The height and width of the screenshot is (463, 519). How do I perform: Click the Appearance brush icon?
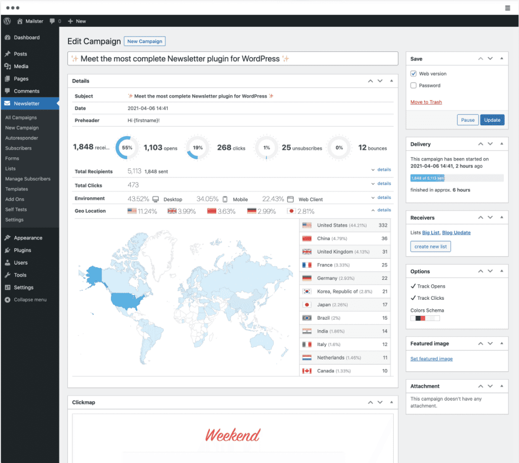[x=8, y=238]
